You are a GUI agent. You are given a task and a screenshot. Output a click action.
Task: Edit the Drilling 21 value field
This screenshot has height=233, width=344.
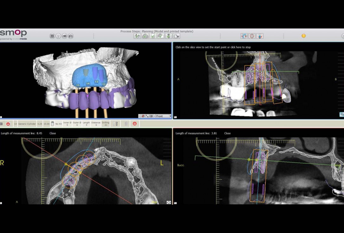click(106, 123)
